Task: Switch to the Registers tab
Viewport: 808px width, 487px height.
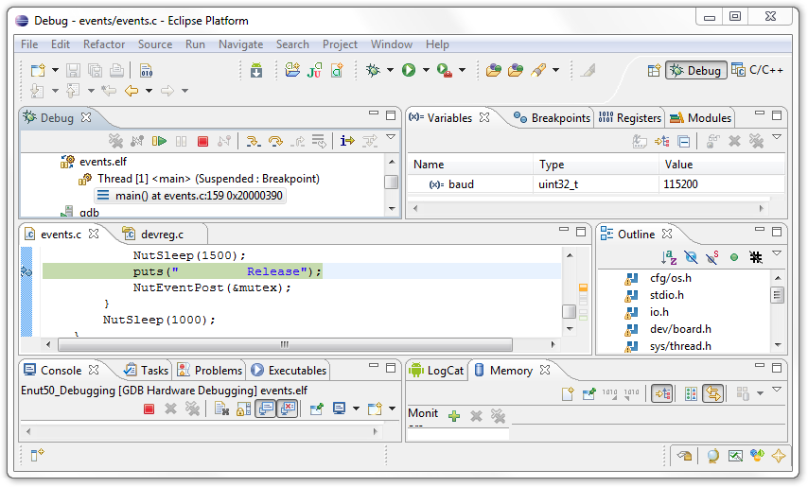Action: click(x=630, y=118)
